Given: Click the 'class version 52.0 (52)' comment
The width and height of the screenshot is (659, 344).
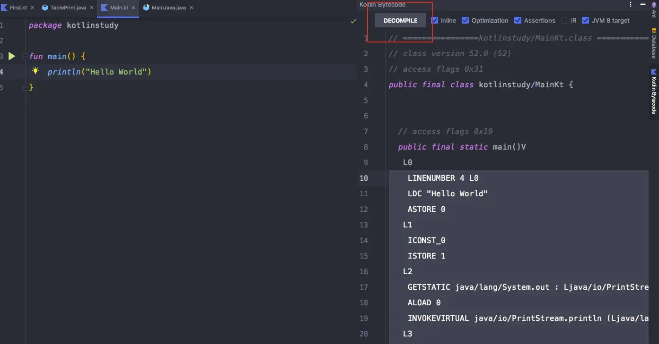Looking at the screenshot, I should coord(450,53).
